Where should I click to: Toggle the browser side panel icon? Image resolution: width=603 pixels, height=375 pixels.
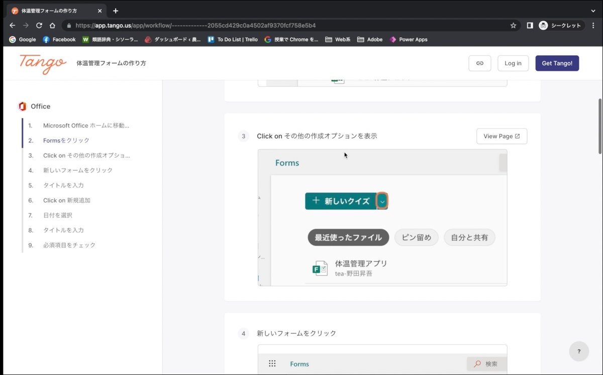click(530, 25)
